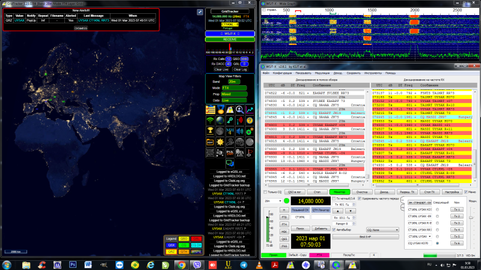Toggle the POTA parks icon
The width and height of the screenshot is (481, 270).
(239, 153)
